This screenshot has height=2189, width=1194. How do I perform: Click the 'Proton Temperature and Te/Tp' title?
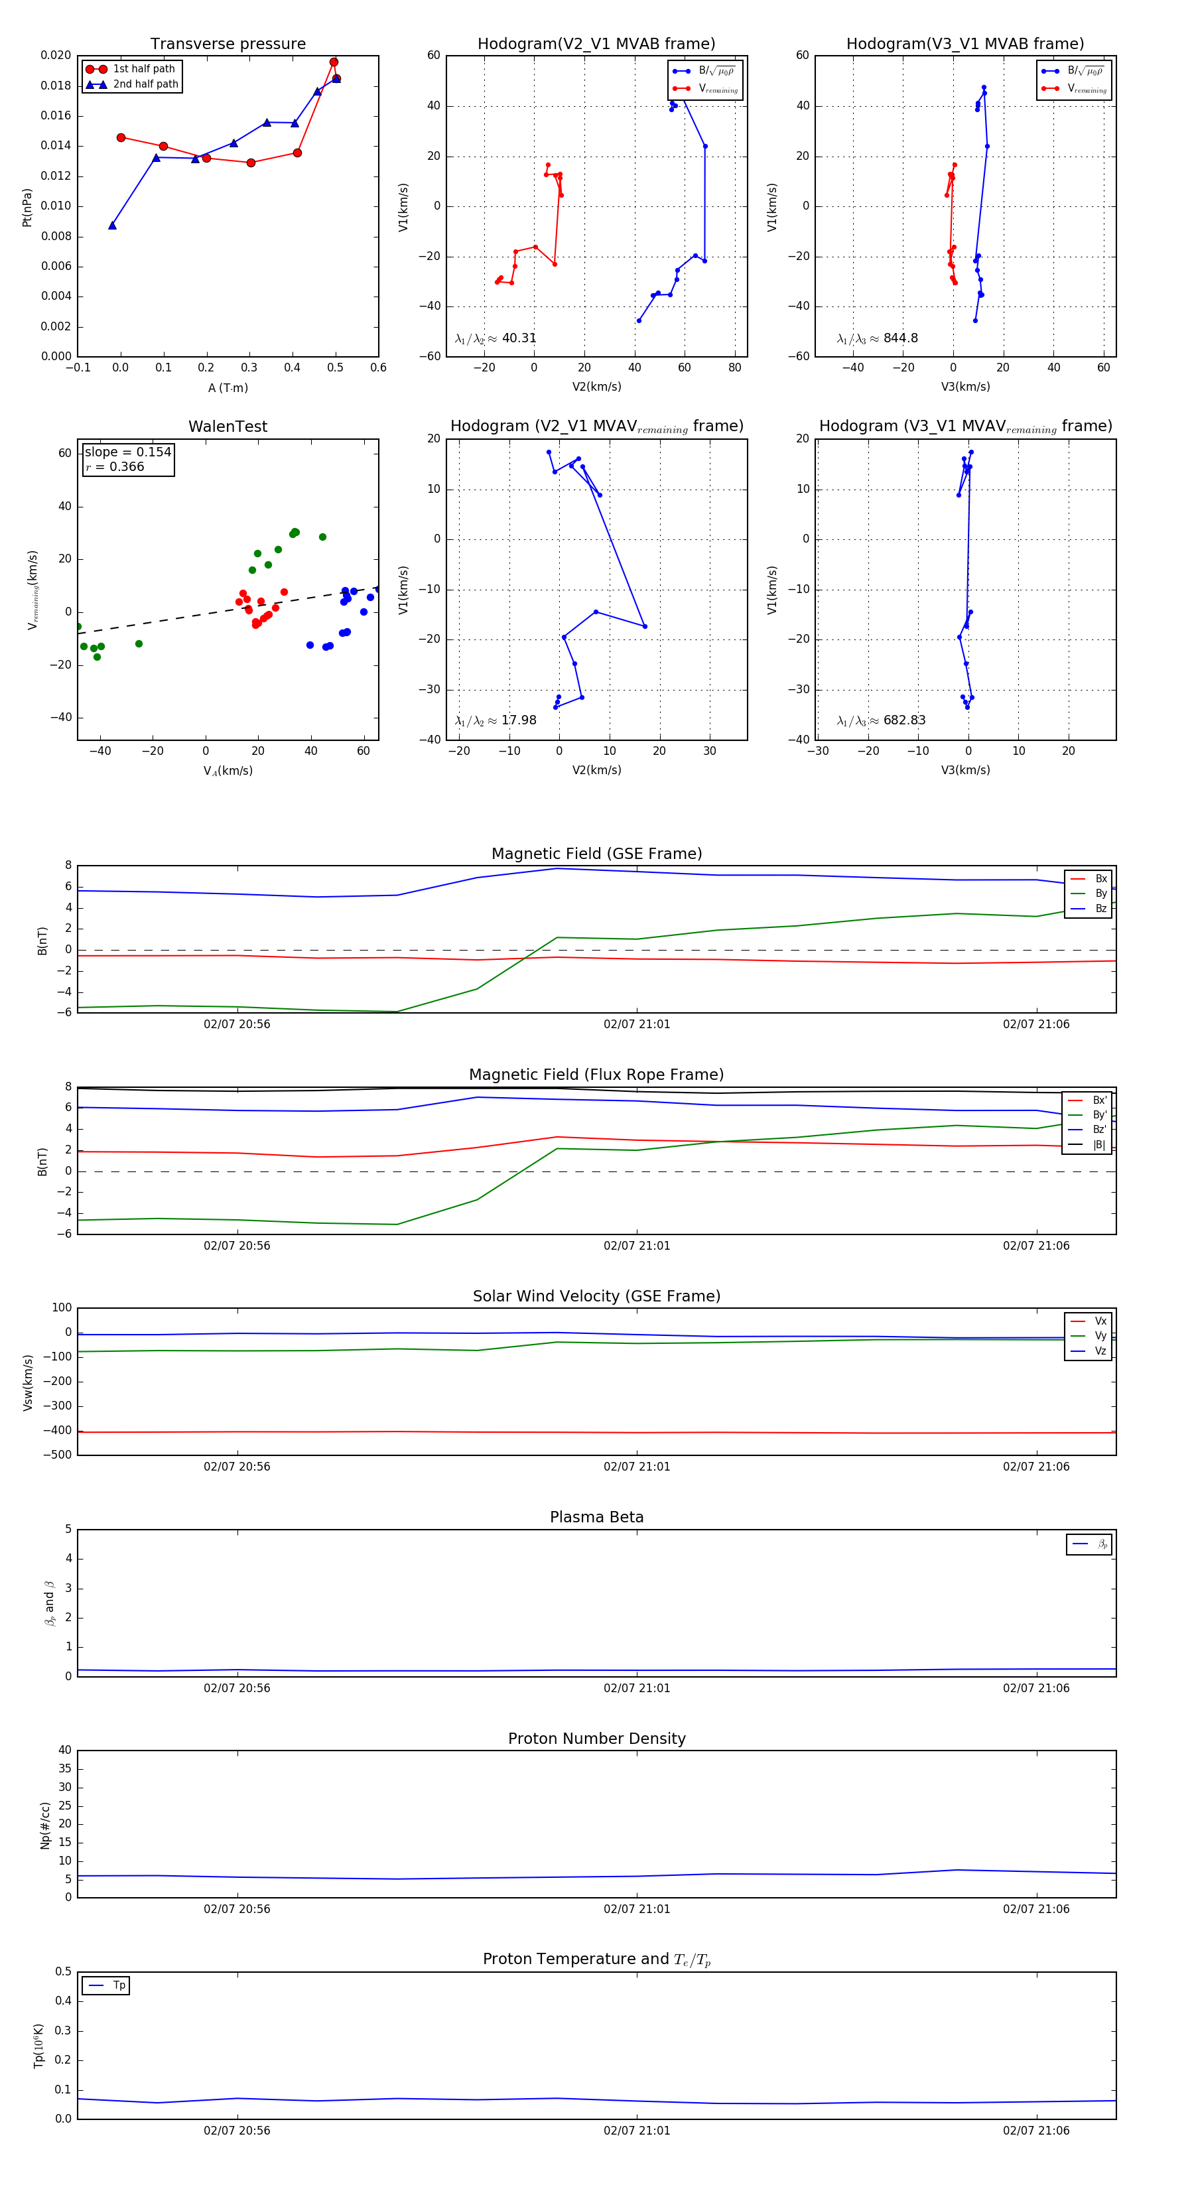coord(596,1959)
